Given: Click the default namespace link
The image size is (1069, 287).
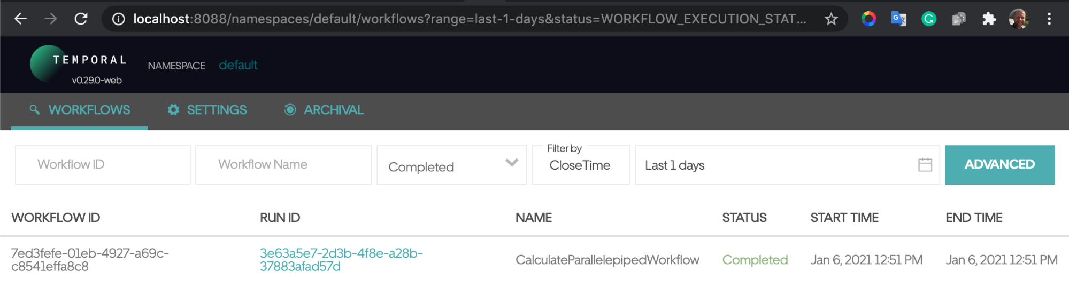Looking at the screenshot, I should click(238, 65).
